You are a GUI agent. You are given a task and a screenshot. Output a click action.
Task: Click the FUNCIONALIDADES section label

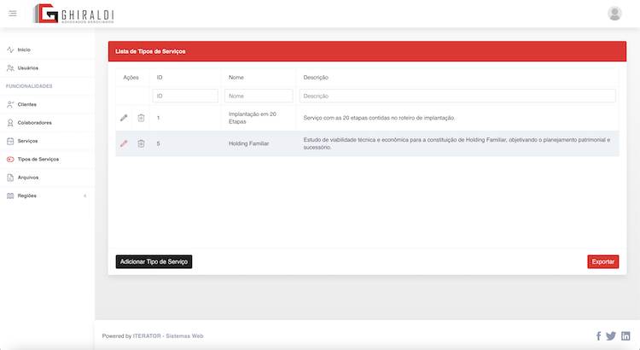click(x=29, y=86)
